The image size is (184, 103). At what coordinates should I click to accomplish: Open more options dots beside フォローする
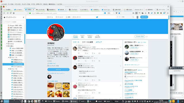click(x=147, y=37)
